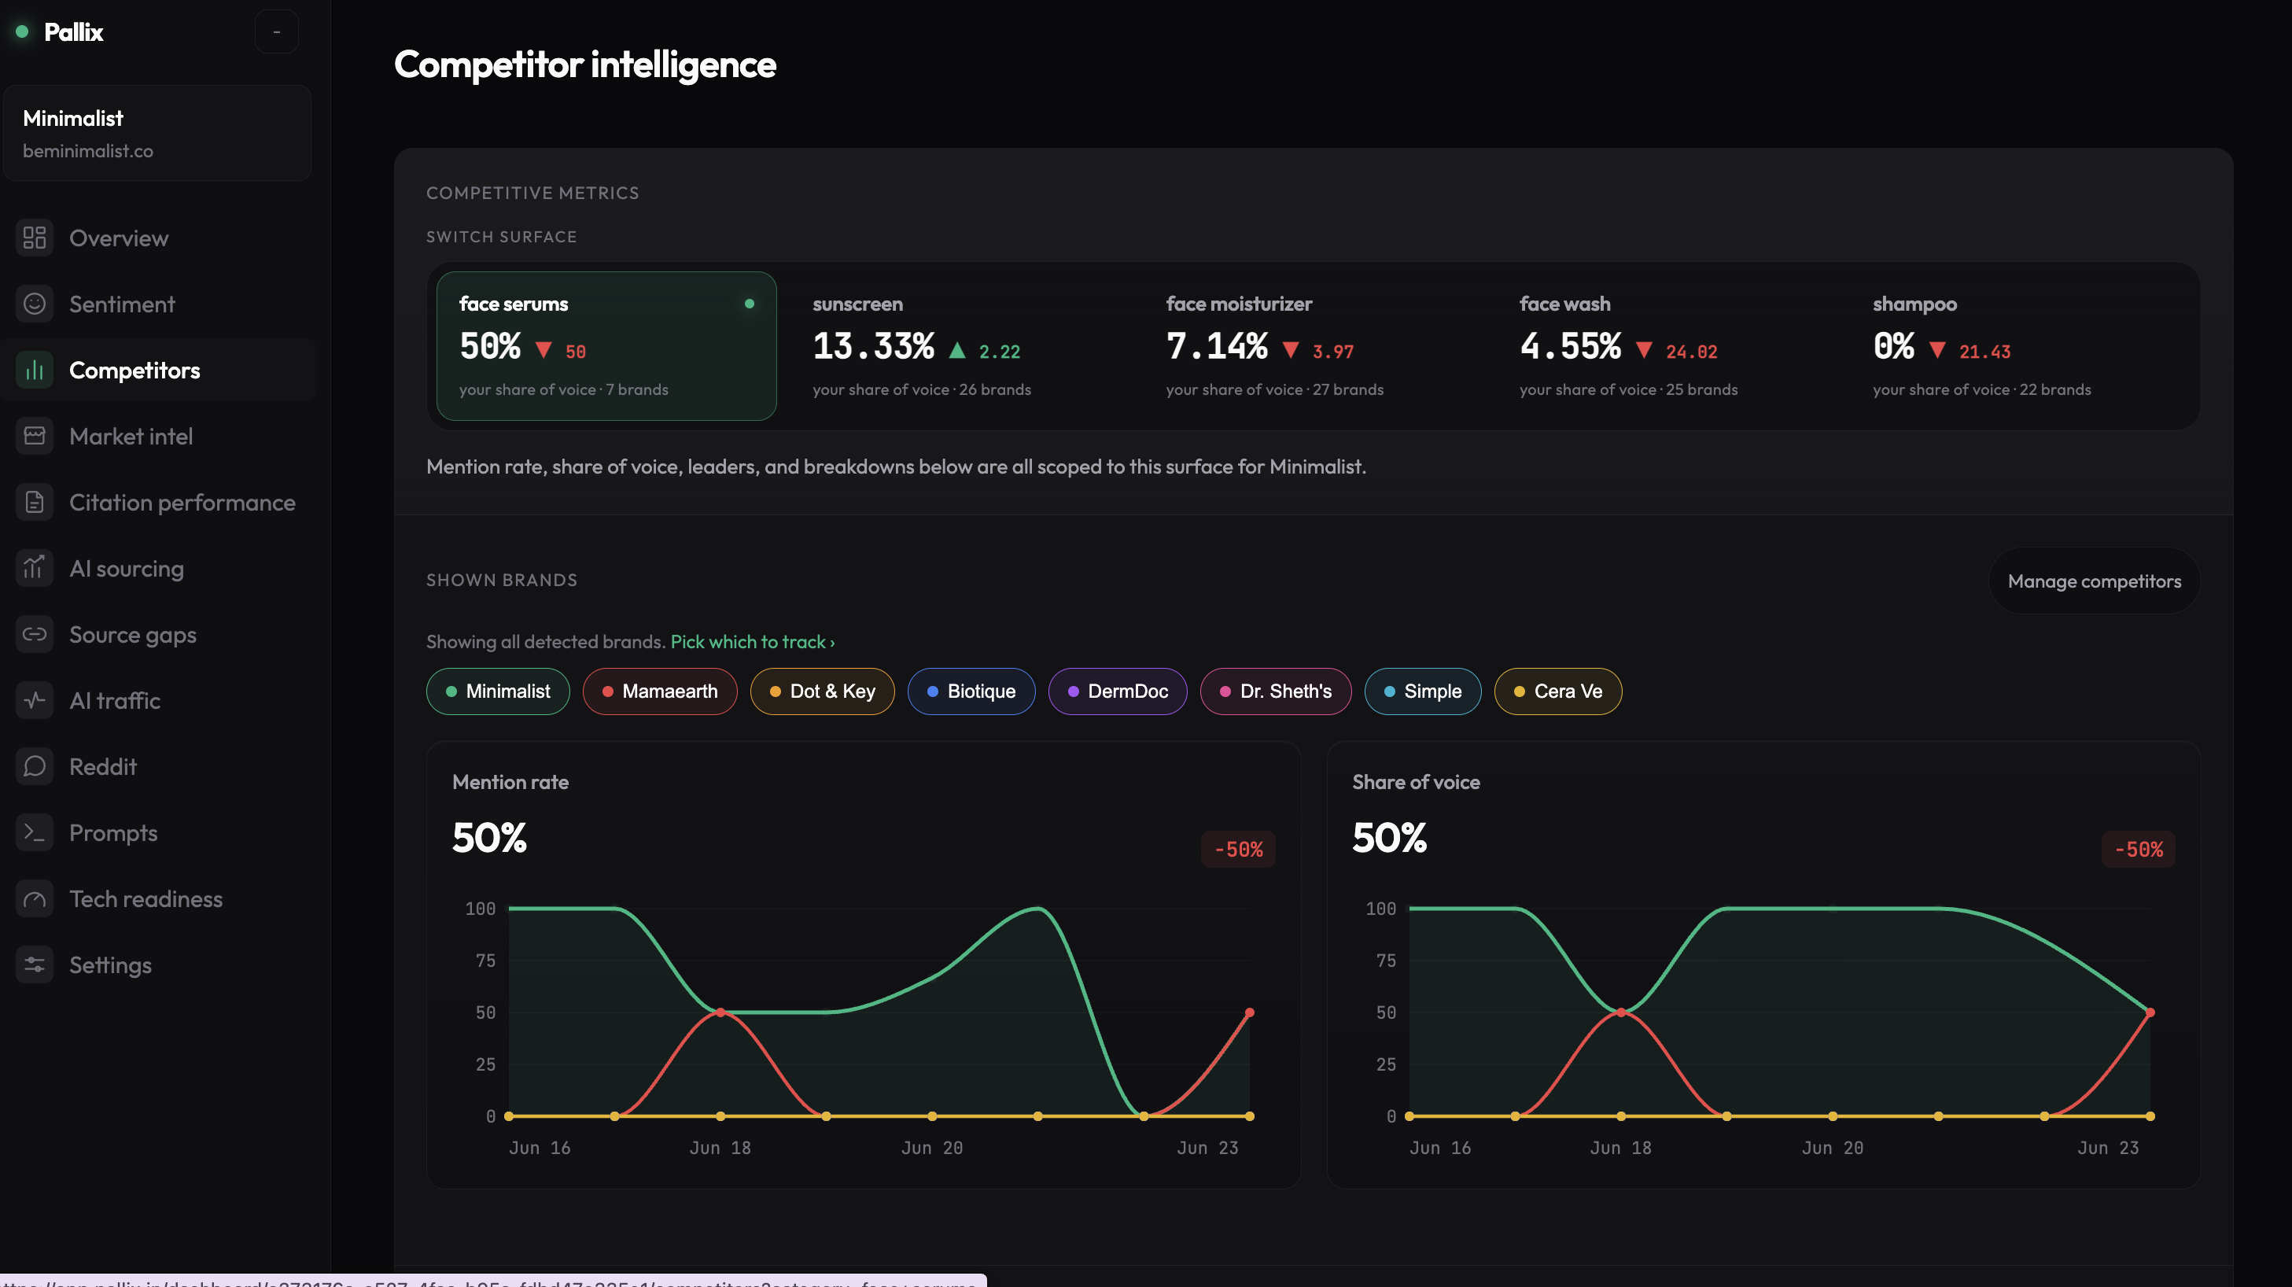The image size is (2292, 1287).
Task: Click the red endpoint on Share of voice chart
Action: coord(2150,1012)
